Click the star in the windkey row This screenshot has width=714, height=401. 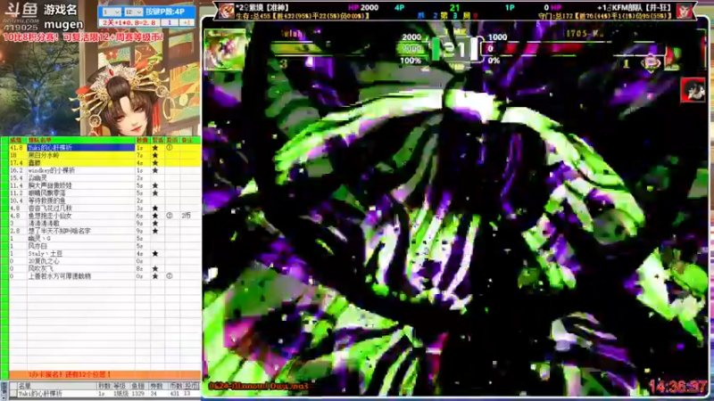click(x=155, y=170)
